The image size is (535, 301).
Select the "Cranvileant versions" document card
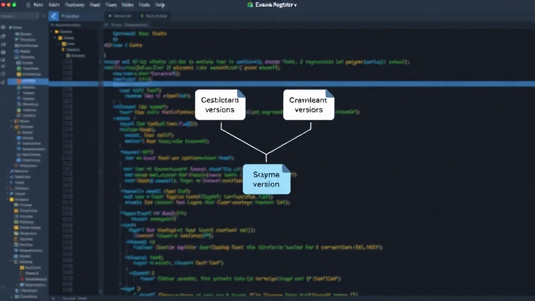(308, 105)
